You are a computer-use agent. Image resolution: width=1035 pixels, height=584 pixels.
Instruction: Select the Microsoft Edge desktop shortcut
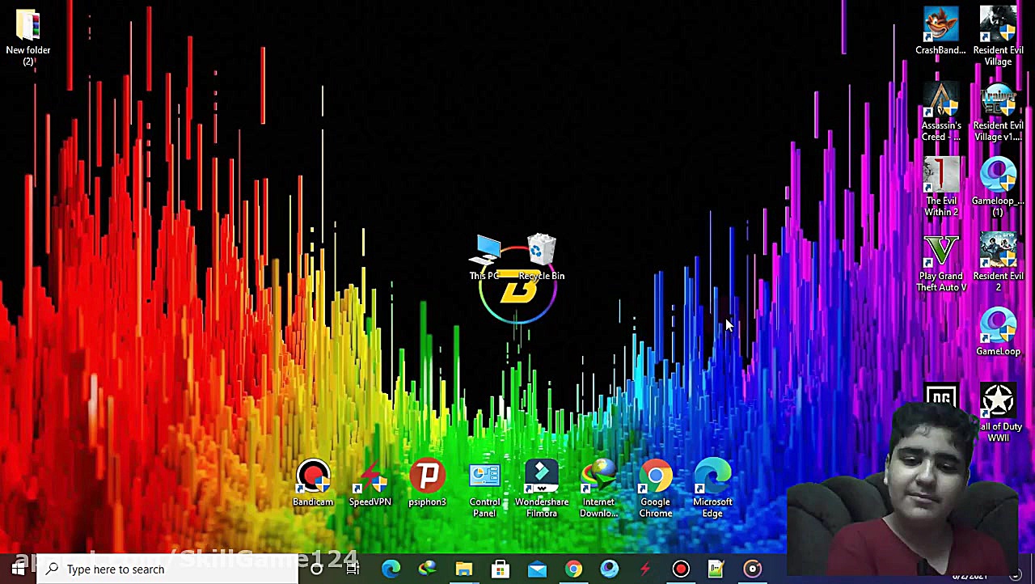click(712, 489)
